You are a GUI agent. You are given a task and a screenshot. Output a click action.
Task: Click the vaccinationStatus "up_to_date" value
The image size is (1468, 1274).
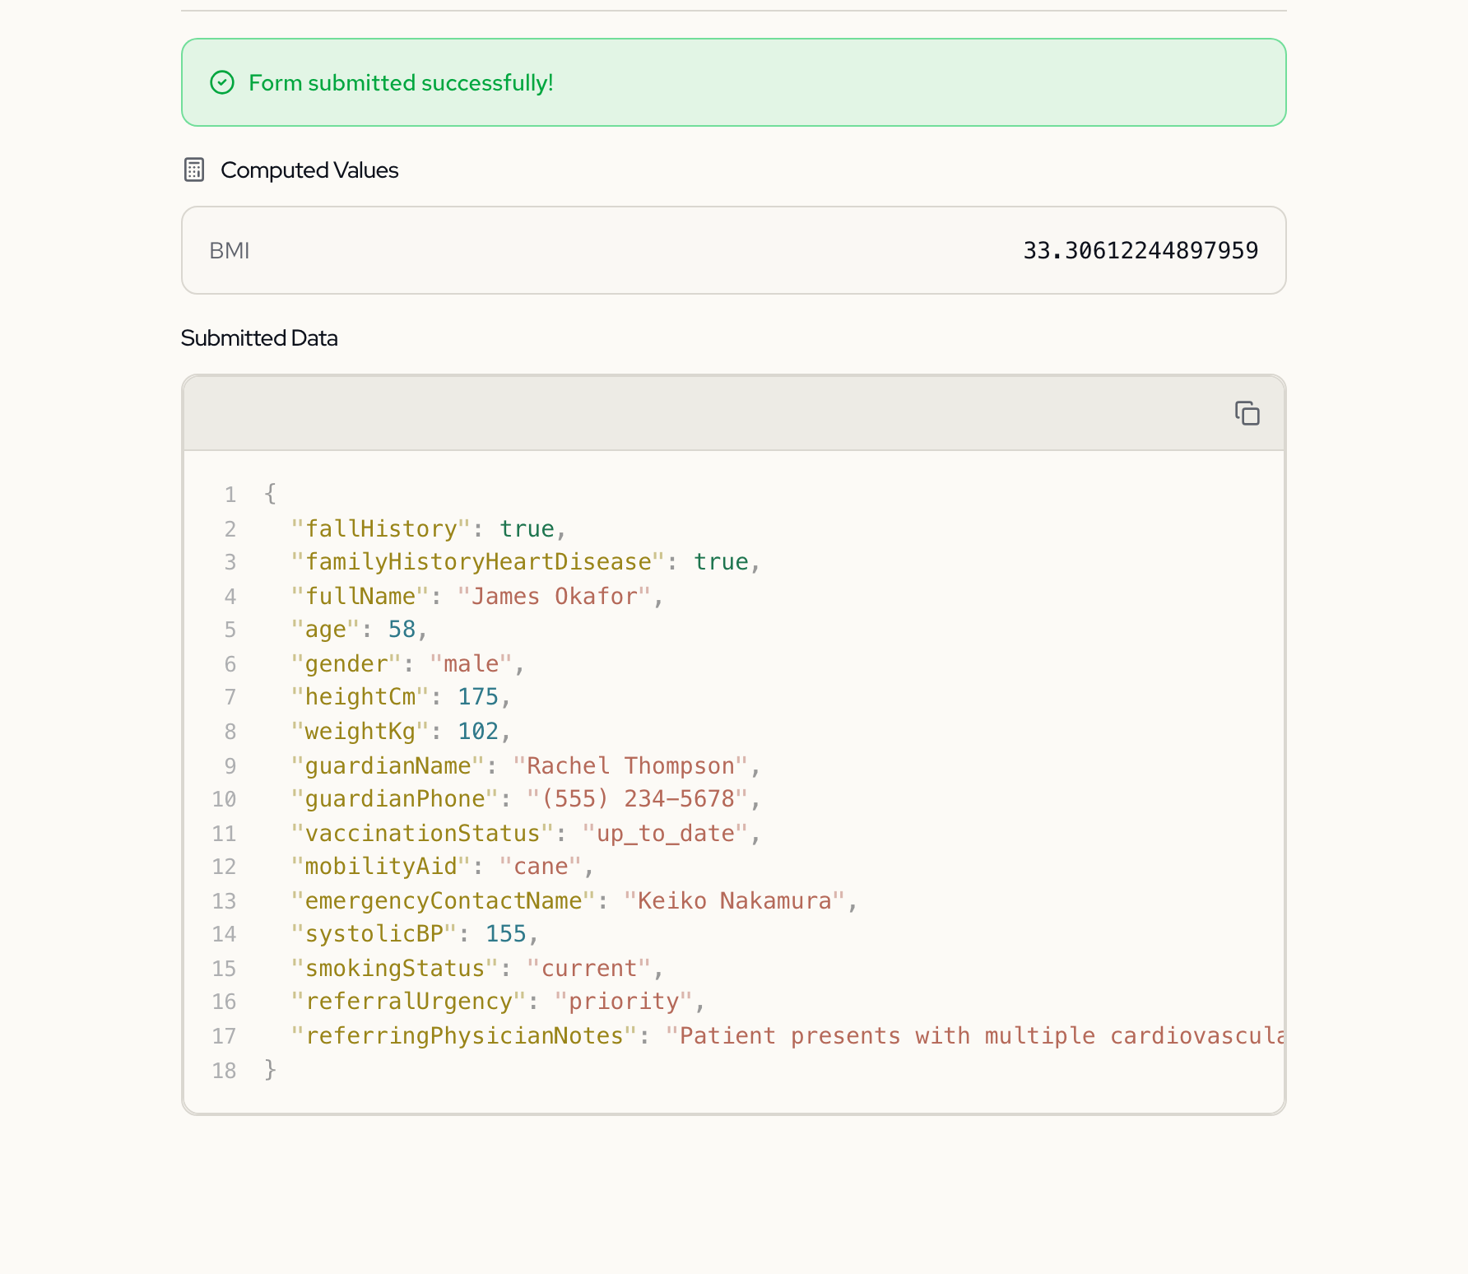pyautogui.click(x=665, y=833)
